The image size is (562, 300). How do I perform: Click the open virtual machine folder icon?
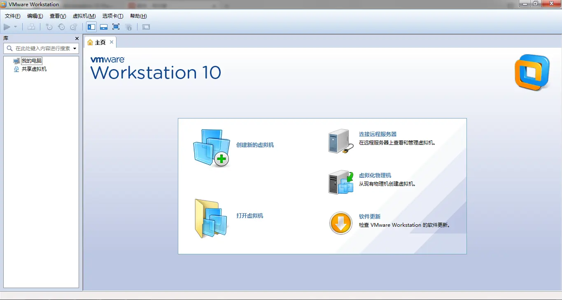(211, 219)
